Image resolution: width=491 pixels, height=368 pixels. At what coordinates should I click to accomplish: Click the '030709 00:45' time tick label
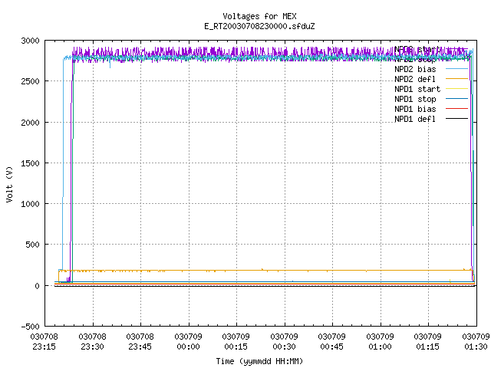[331, 341]
